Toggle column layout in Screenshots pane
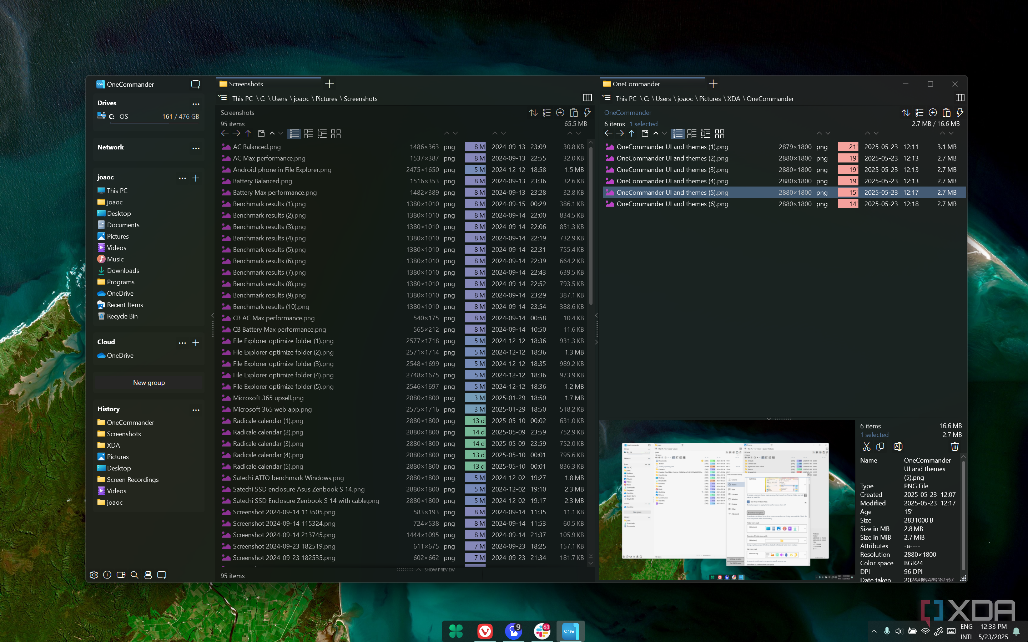This screenshot has width=1028, height=642. [588, 98]
